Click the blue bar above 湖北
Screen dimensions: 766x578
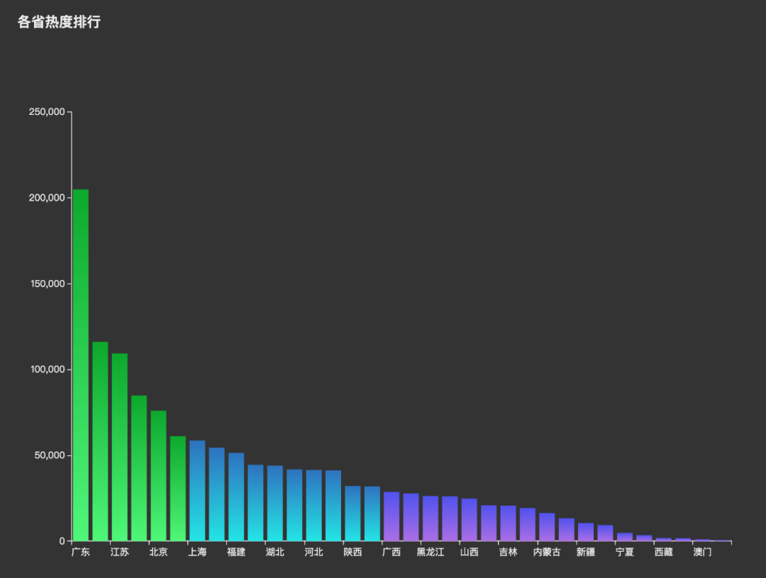pyautogui.click(x=275, y=504)
